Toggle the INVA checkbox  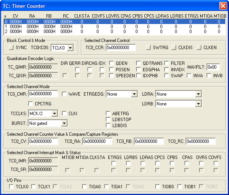(x=189, y=76)
